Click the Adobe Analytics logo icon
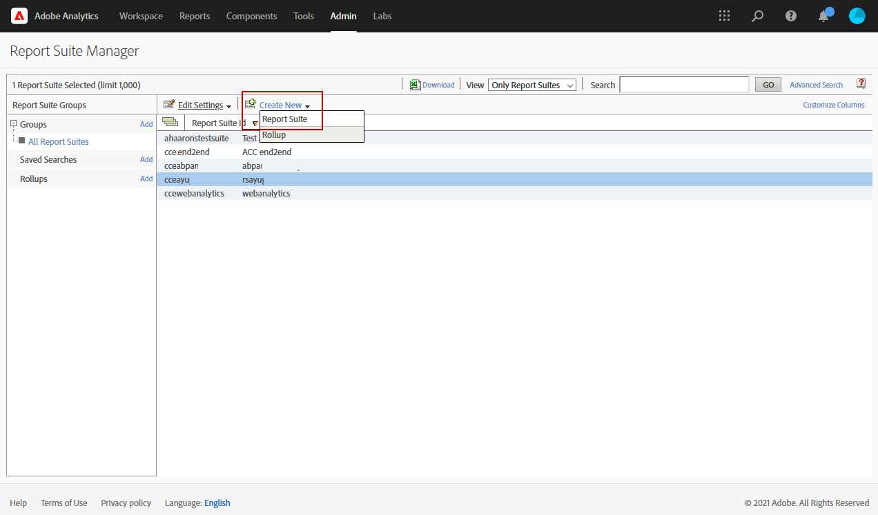This screenshot has height=515, width=878. click(x=19, y=16)
